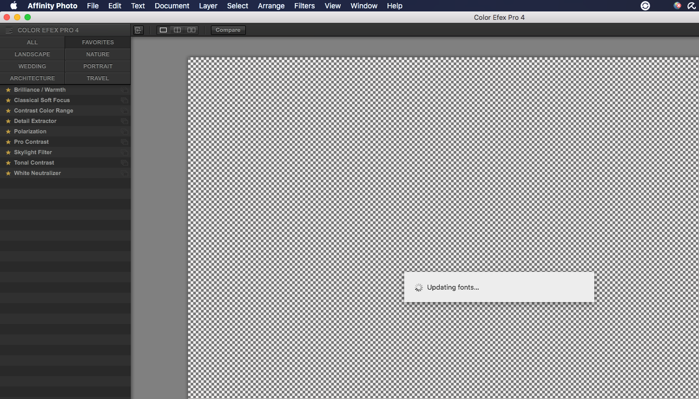
Task: Open the Window menu
Action: (364, 6)
